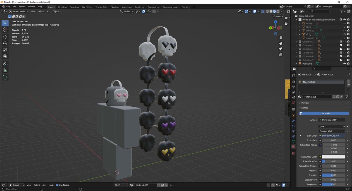Open the GGX distribution dropdown
The image size is (352, 191).
coord(332,126)
